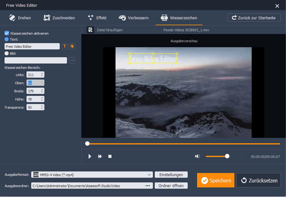Decrease the Höhe value with down arrow
This screenshot has height=197, width=286.
point(42,100)
